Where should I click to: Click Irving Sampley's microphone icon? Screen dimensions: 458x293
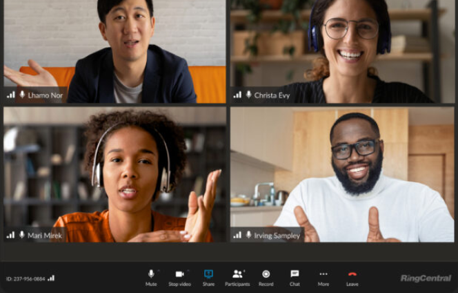(248, 236)
